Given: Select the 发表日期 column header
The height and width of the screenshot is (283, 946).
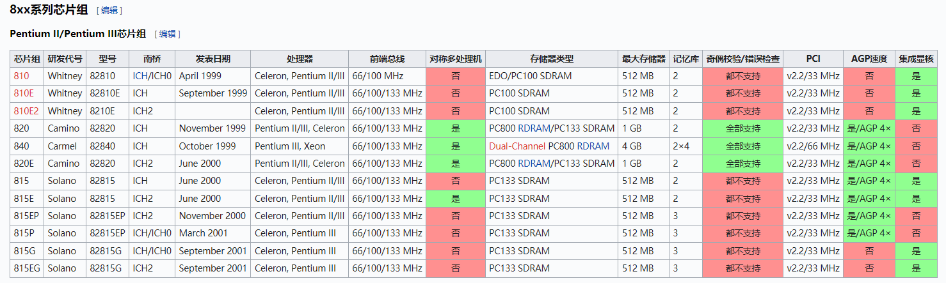Looking at the screenshot, I should click(x=213, y=59).
